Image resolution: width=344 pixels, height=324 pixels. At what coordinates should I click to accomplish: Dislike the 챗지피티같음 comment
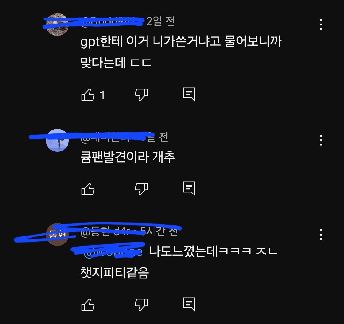[141, 305]
